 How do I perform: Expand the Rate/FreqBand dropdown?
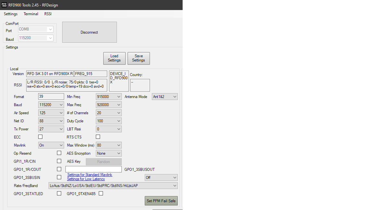[x=113, y=186]
